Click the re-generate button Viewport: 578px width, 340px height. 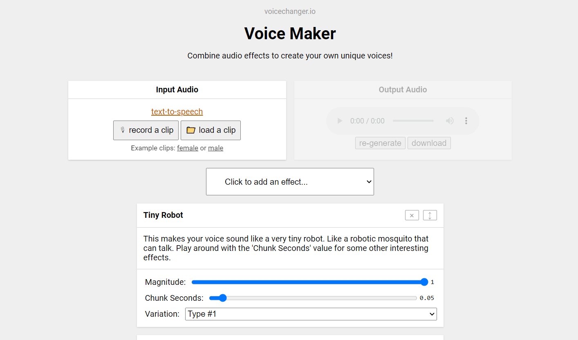(x=380, y=143)
